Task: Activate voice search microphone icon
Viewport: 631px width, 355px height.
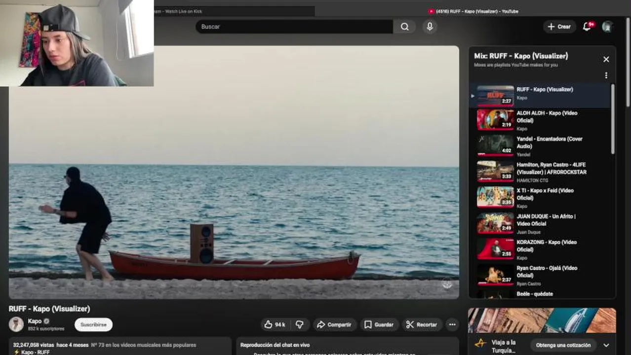Action: pyautogui.click(x=430, y=27)
